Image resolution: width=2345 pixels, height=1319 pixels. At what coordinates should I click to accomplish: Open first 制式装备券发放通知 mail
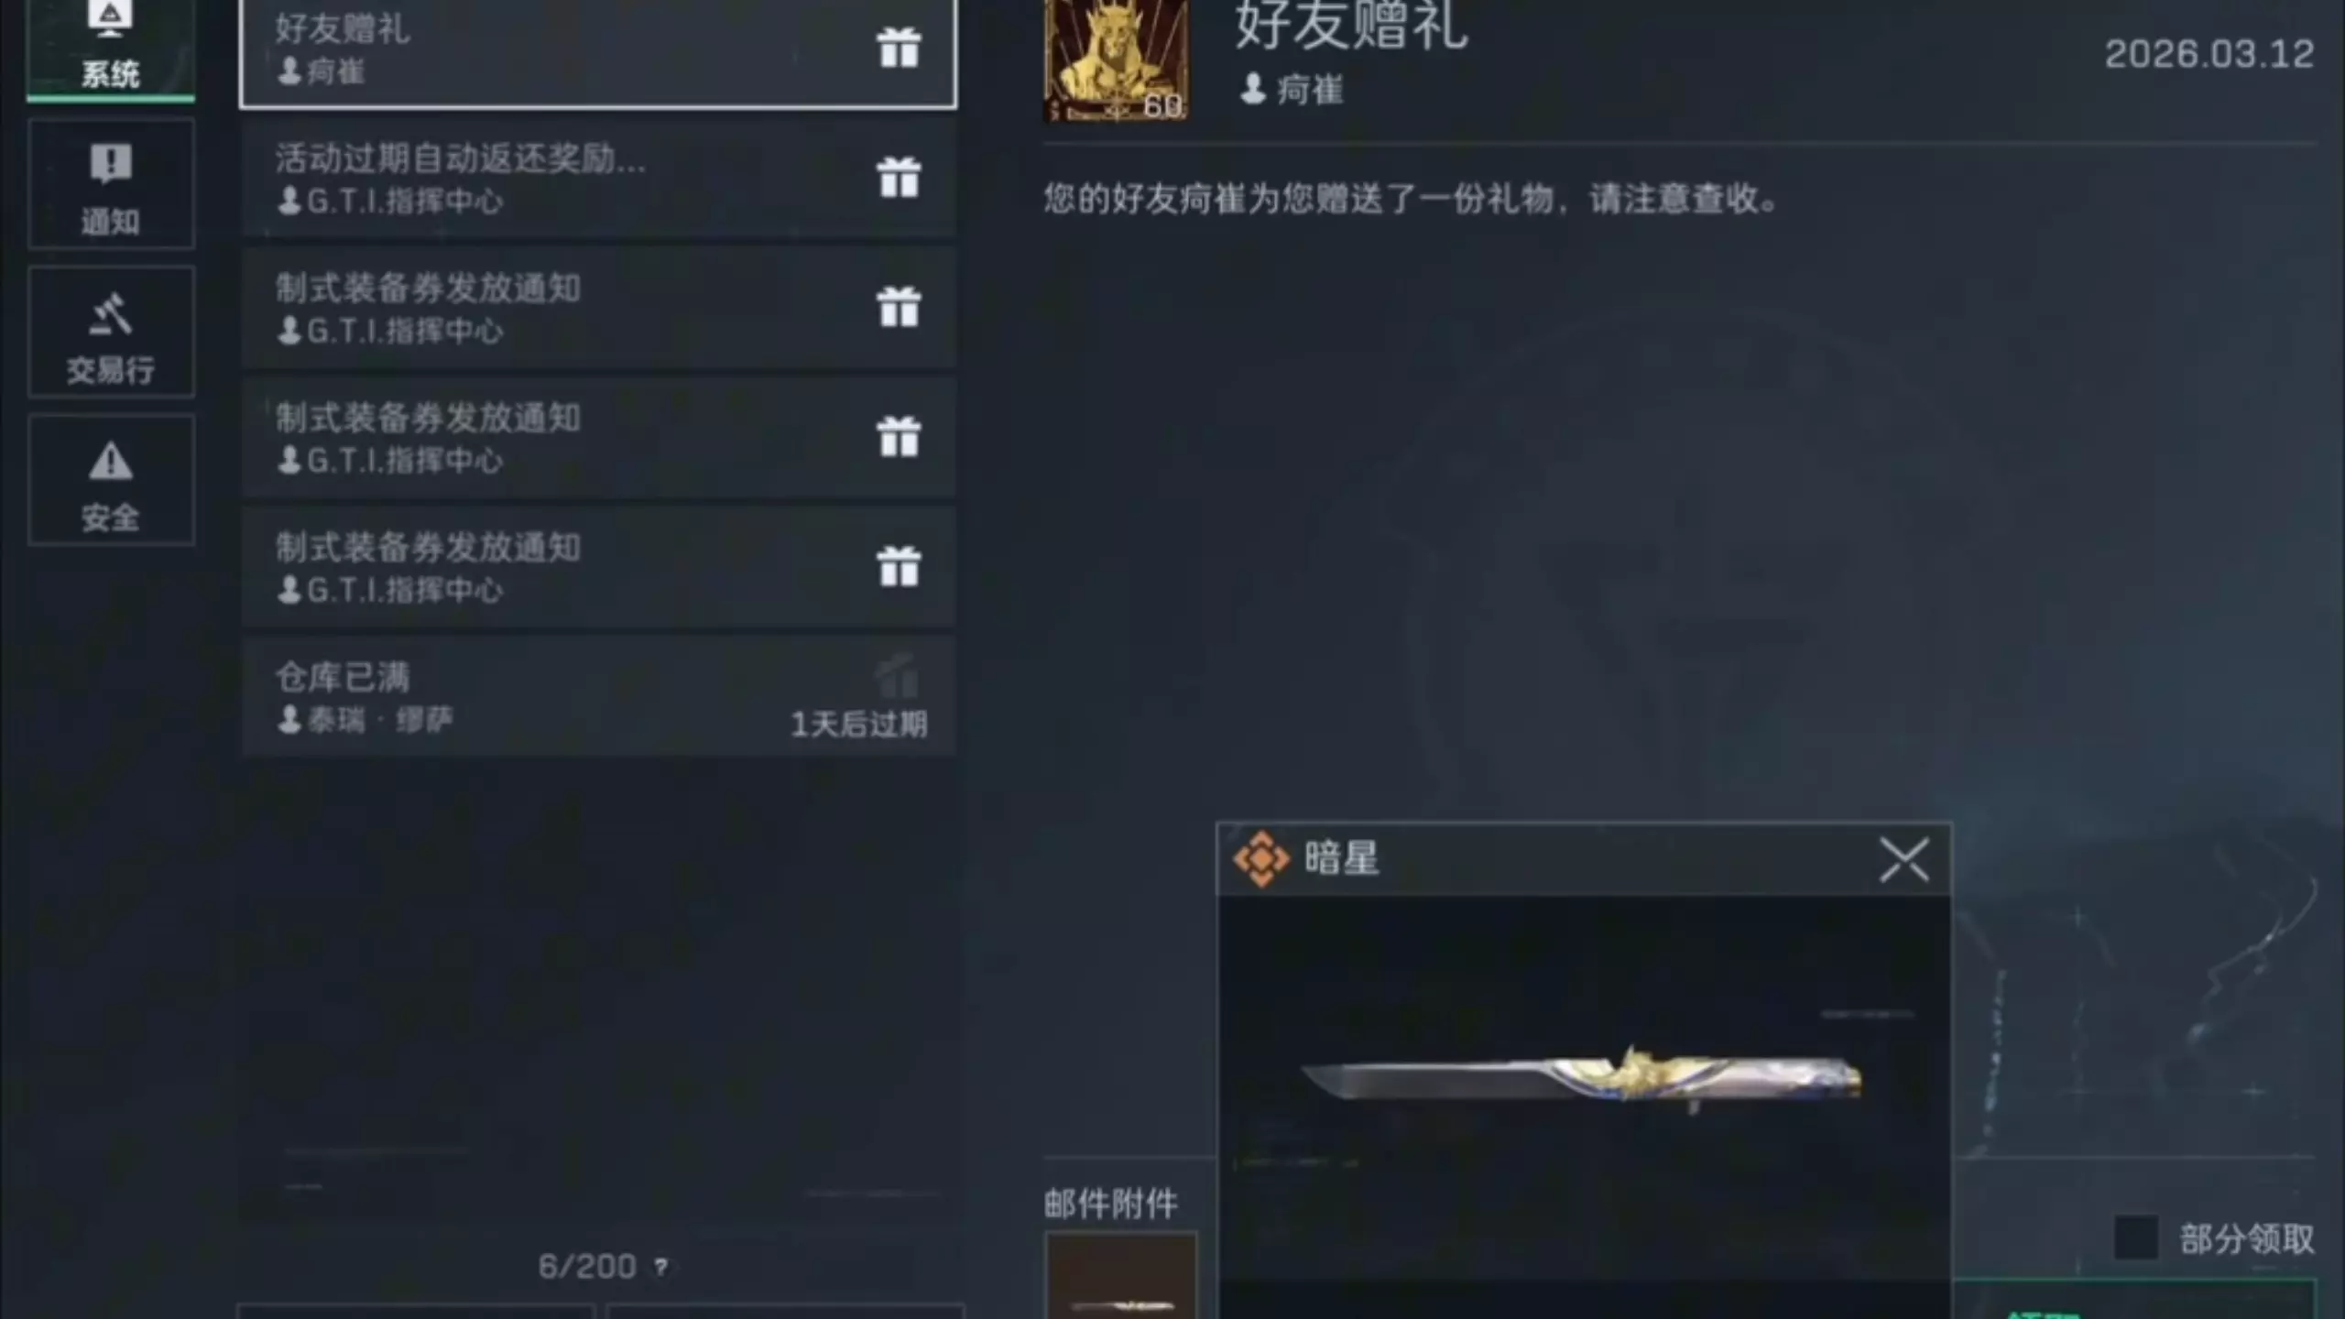(598, 308)
